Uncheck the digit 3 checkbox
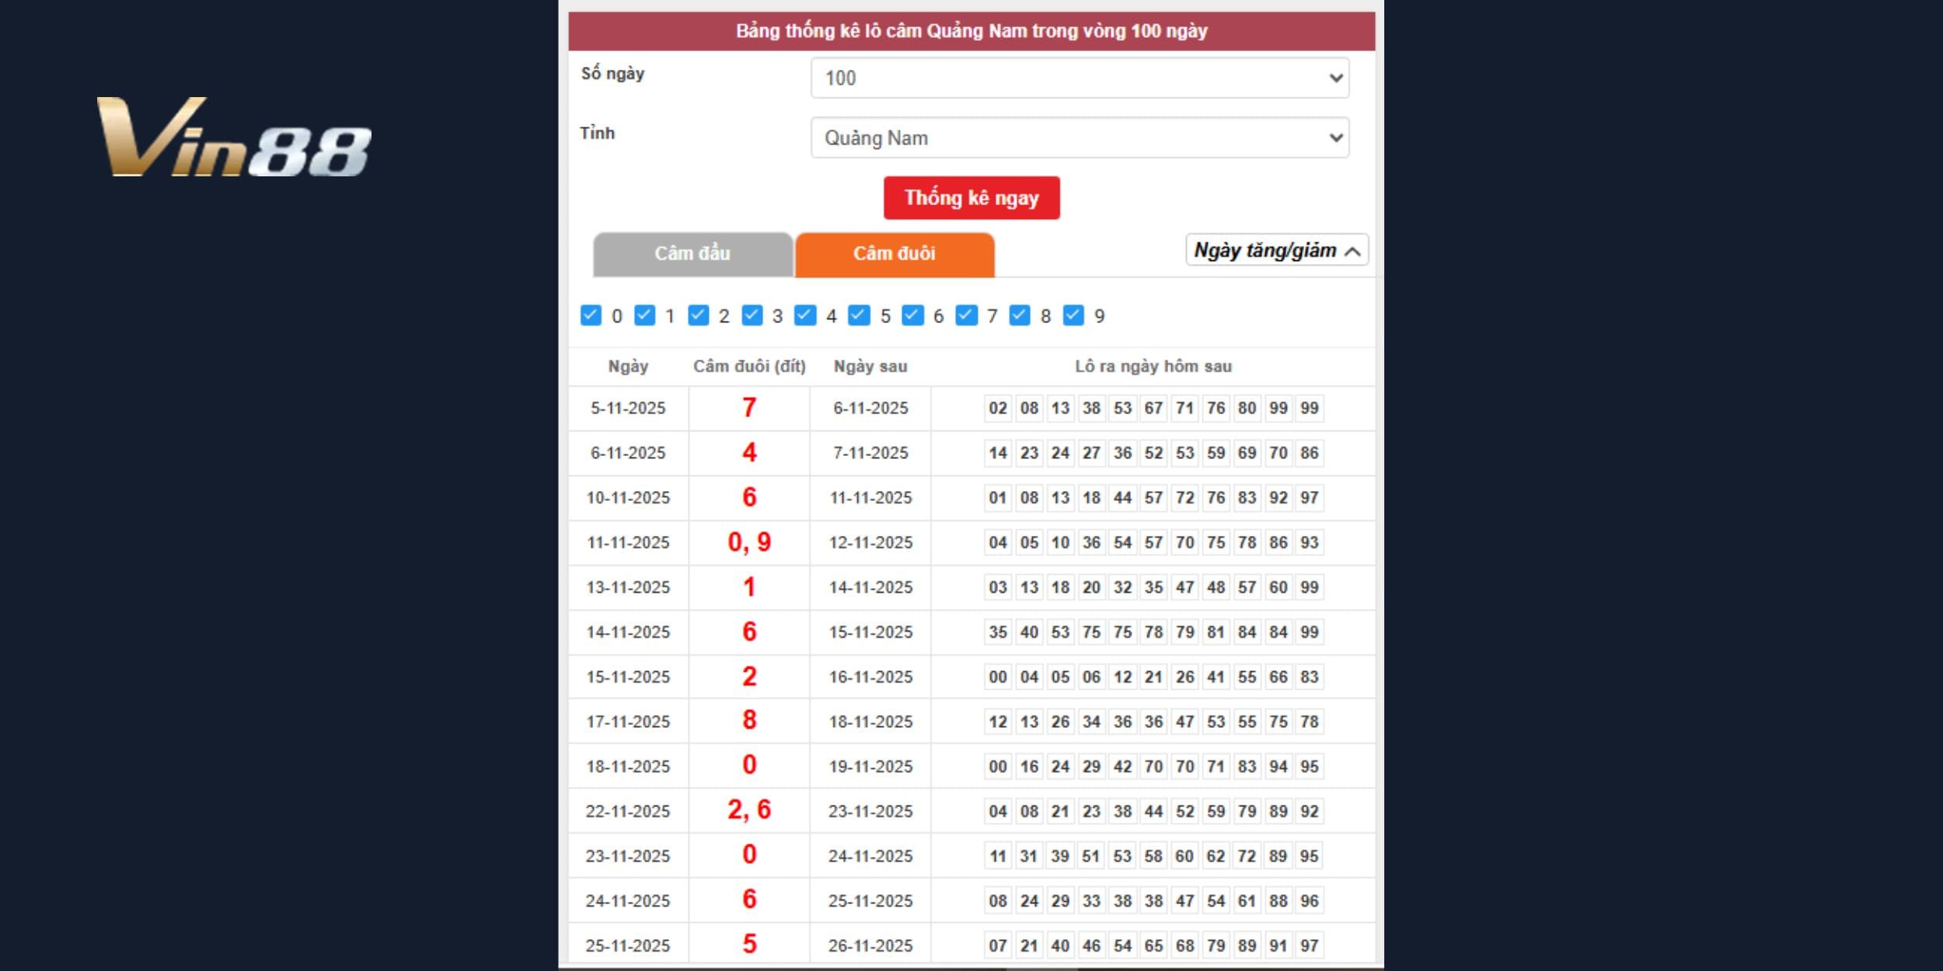The image size is (1943, 971). (751, 315)
